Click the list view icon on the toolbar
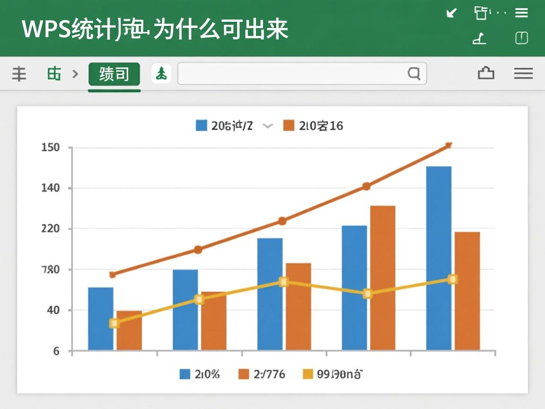The height and width of the screenshot is (409, 545). pyautogui.click(x=18, y=74)
